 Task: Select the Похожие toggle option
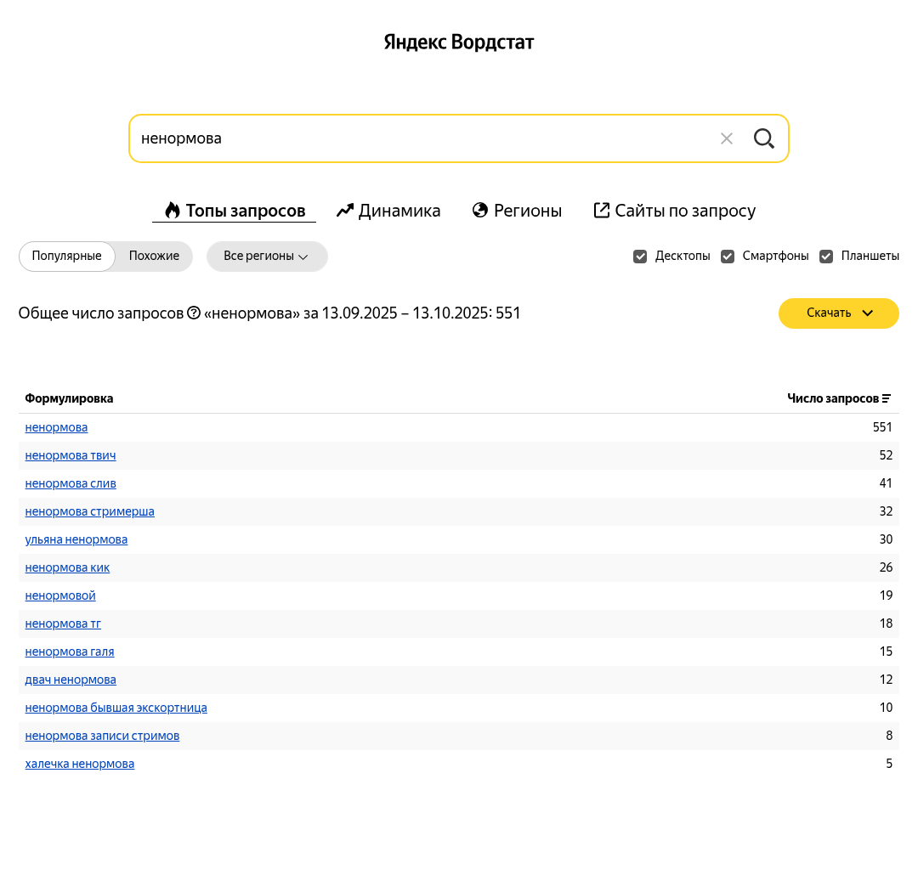[154, 257]
